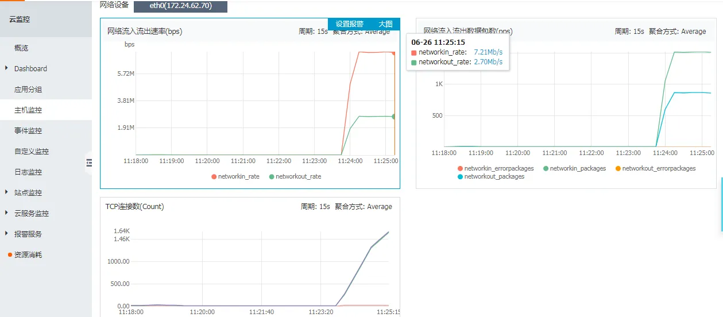Click the 设置报警 button on chart
This screenshot has height=317, width=723.
coord(350,24)
